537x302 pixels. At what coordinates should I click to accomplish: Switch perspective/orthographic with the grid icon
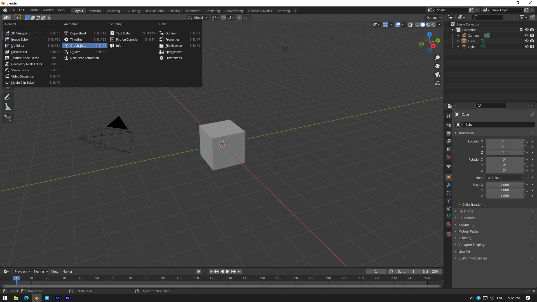point(437,83)
